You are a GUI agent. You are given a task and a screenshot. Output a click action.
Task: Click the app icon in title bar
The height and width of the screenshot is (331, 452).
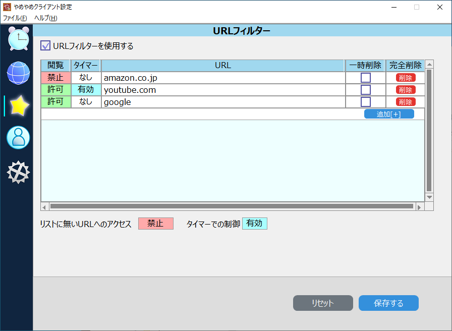7,7
